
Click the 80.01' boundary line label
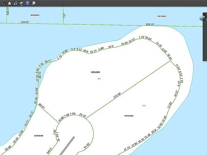click(42, 106)
